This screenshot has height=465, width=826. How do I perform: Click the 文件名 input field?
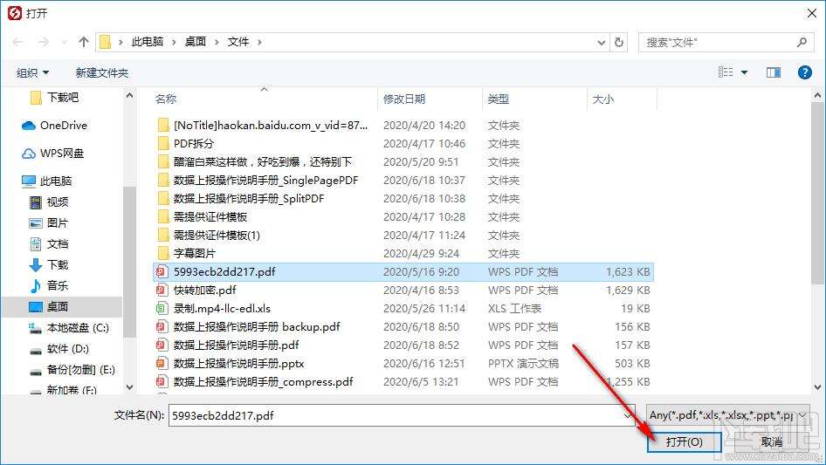(x=402, y=415)
